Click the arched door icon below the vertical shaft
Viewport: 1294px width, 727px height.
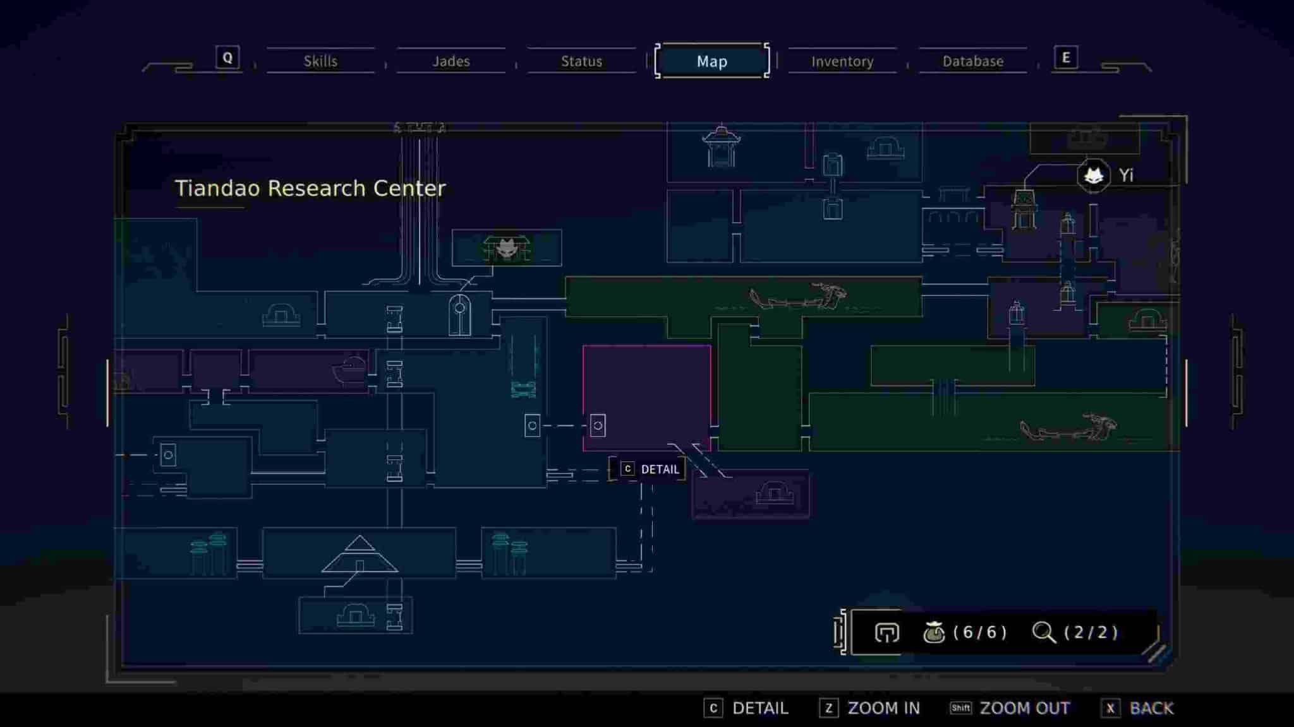459,314
